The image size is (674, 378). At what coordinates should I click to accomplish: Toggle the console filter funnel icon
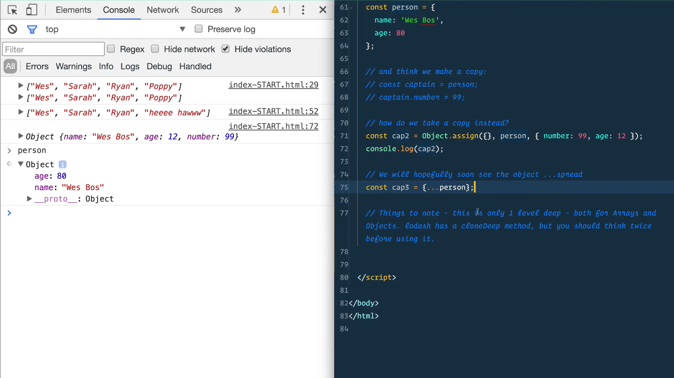[x=32, y=30]
